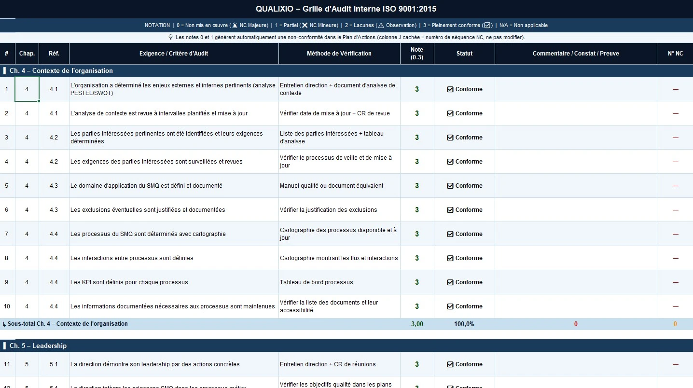
Task: Select the subtotal average '3,00' cell
Action: click(x=417, y=324)
